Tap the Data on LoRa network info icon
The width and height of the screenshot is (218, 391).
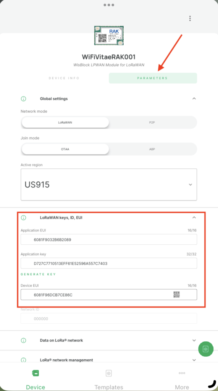tap(23, 340)
